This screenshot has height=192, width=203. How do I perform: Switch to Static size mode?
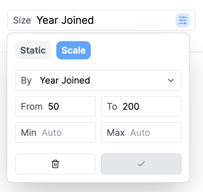pyautogui.click(x=33, y=50)
